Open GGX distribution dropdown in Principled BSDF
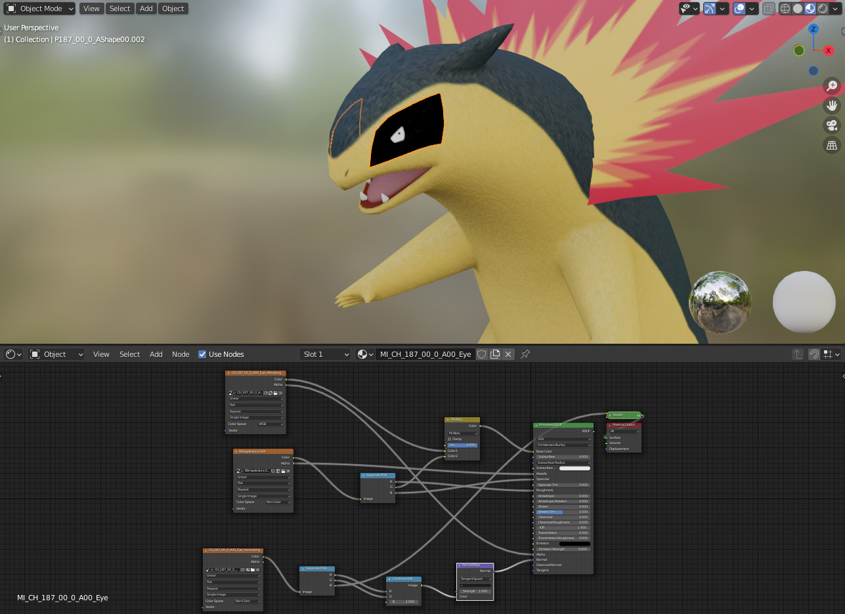 pyautogui.click(x=563, y=439)
